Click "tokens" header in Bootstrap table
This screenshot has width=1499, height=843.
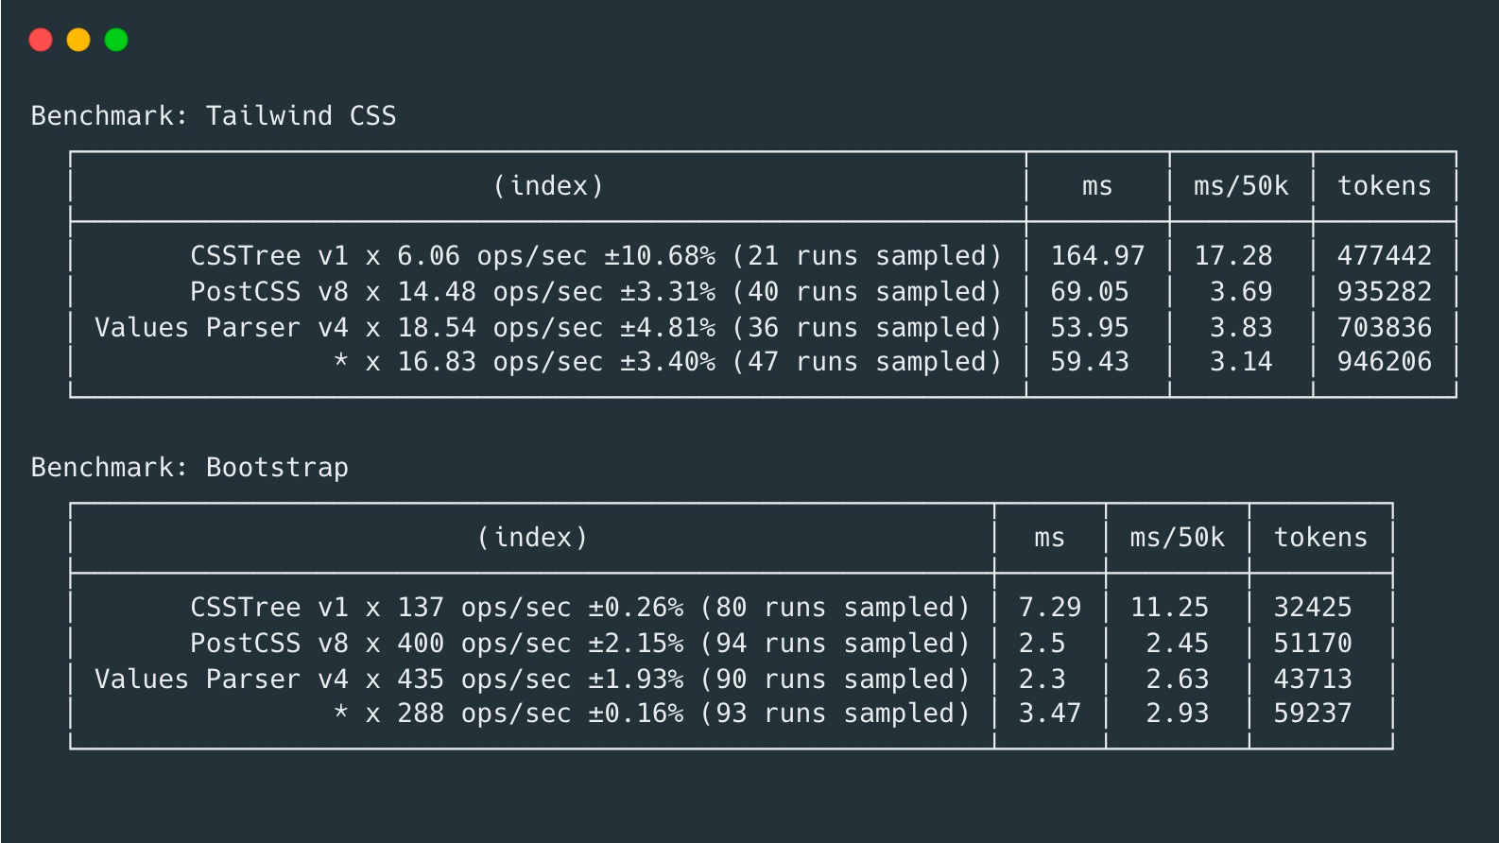[x=1320, y=538]
